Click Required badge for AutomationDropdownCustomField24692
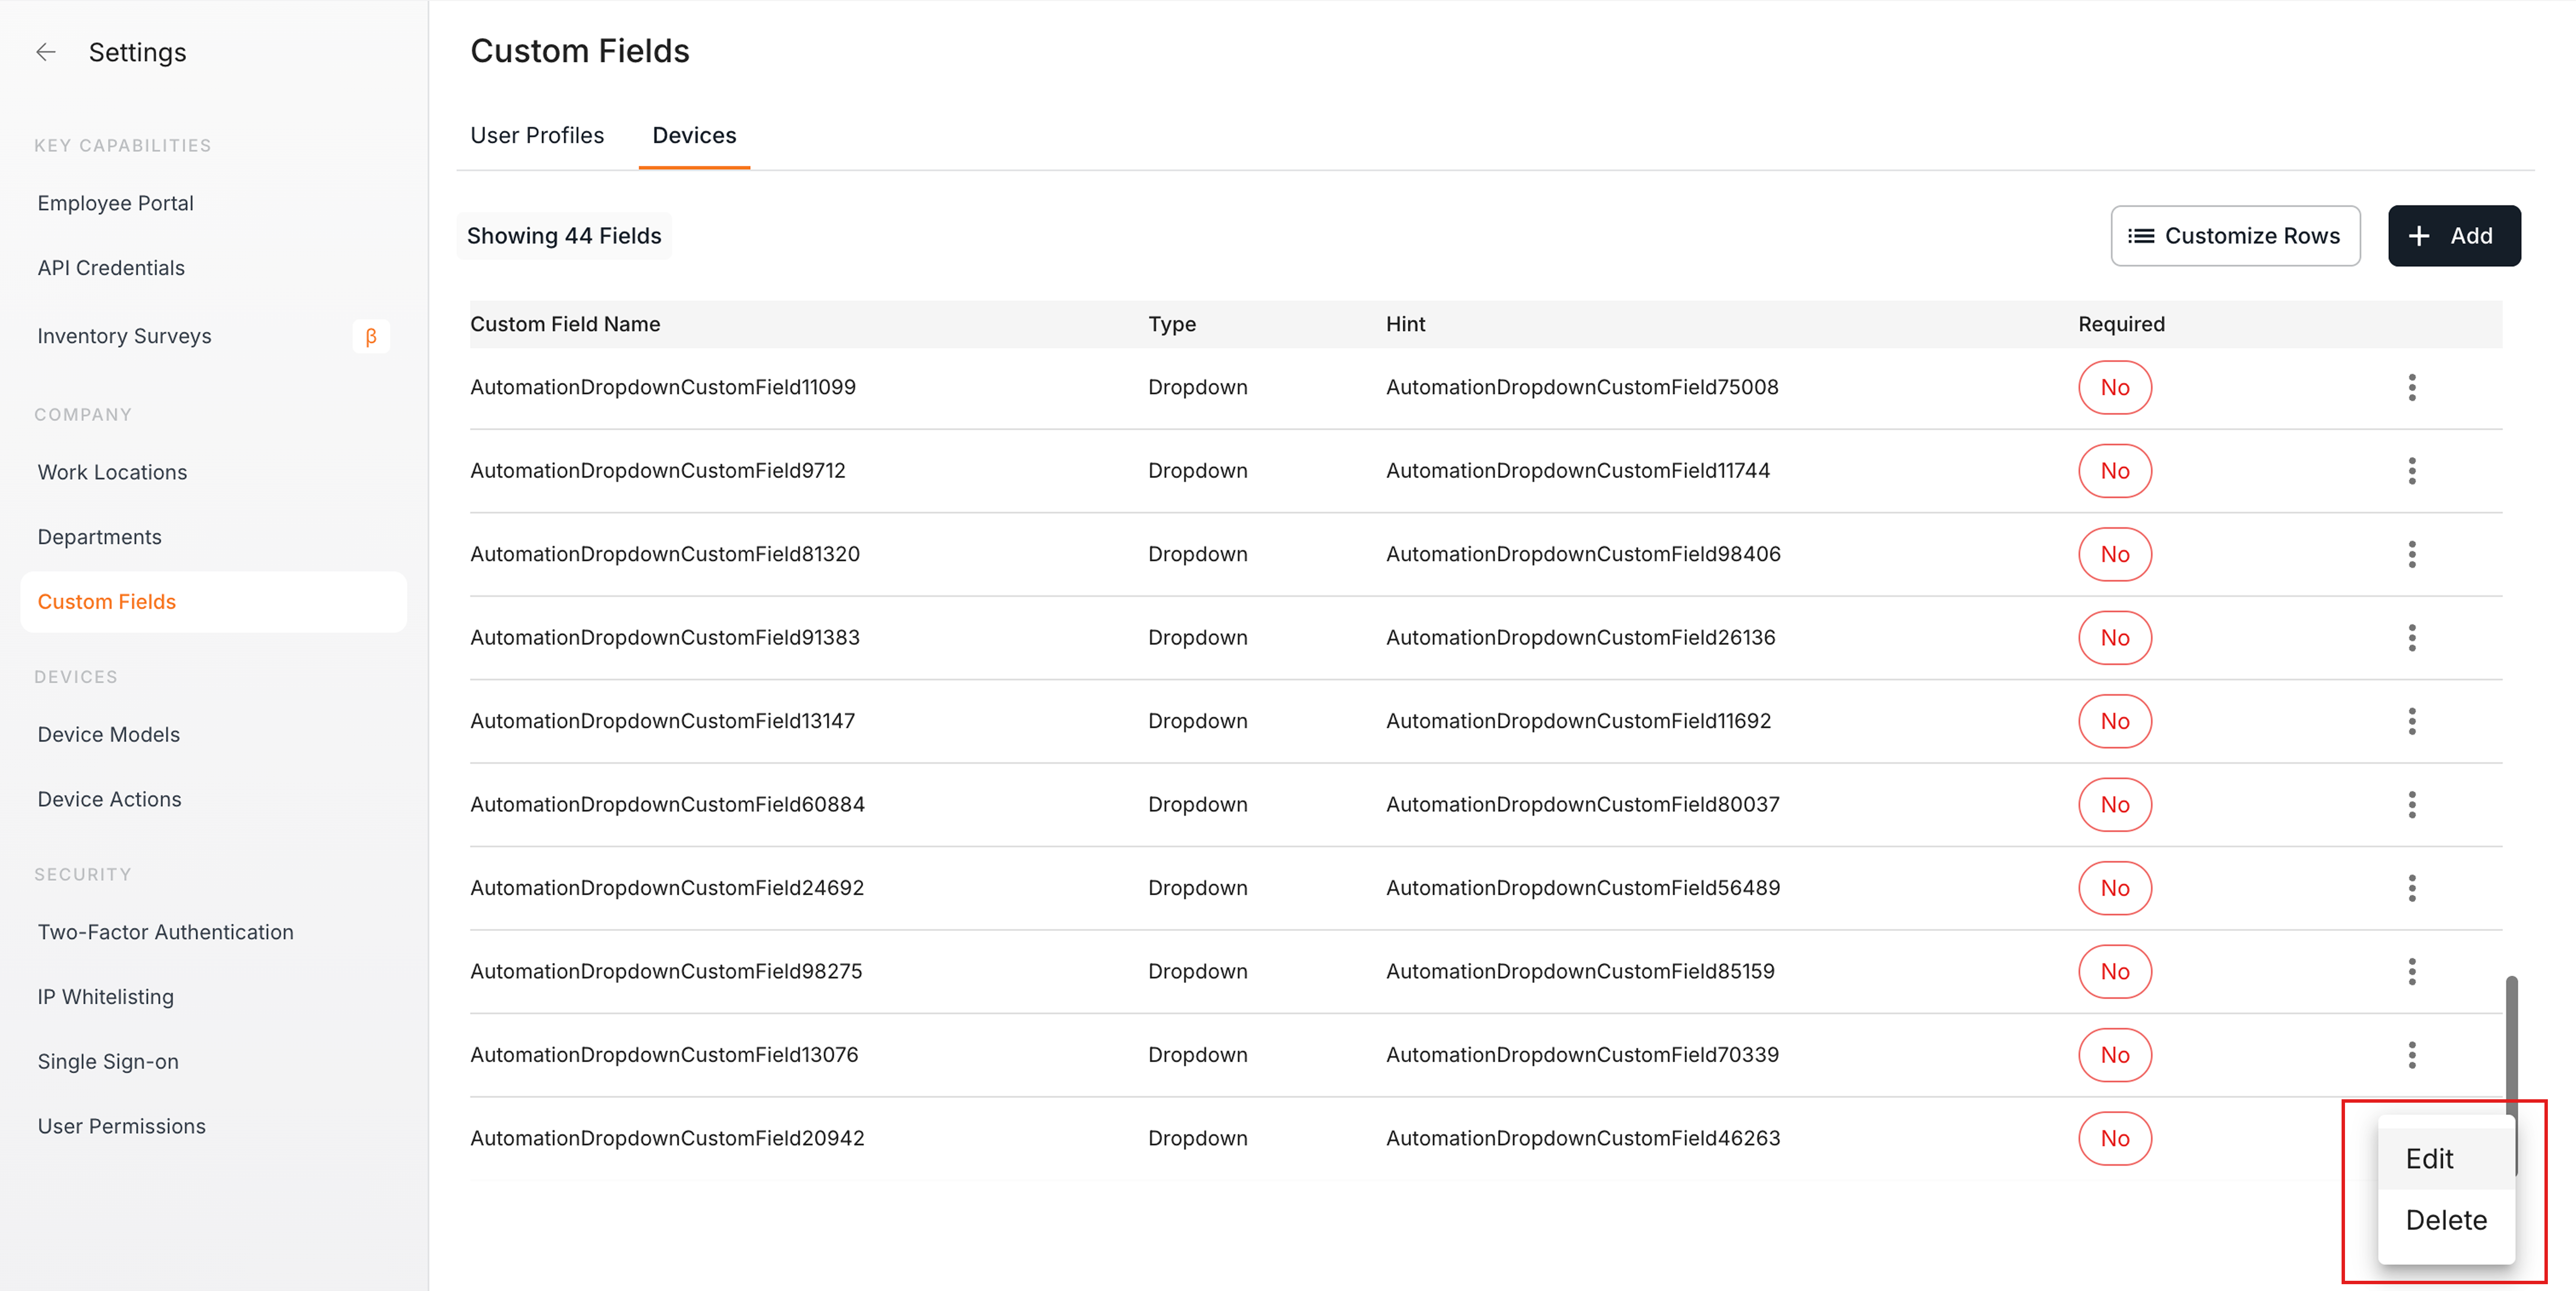 pyautogui.click(x=2114, y=888)
